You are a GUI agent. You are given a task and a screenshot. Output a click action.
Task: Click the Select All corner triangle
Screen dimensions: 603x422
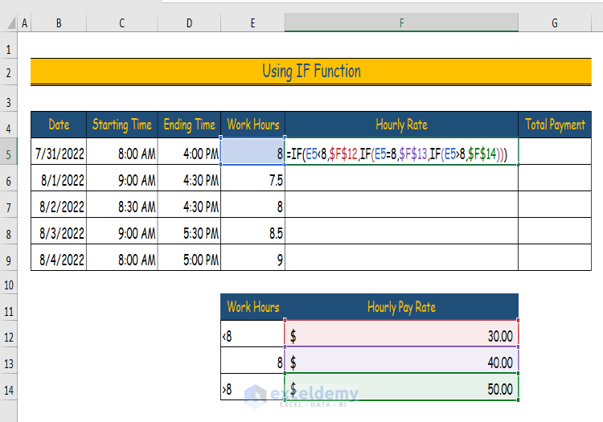click(9, 23)
